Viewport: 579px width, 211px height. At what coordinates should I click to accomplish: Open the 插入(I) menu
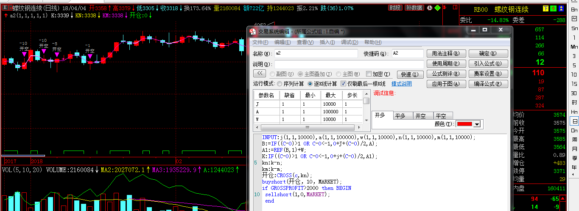point(327,42)
